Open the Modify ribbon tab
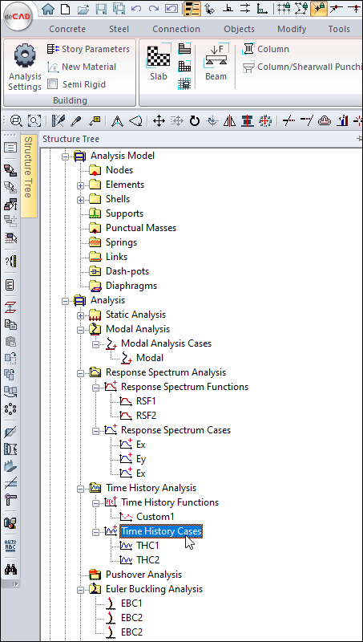 tap(292, 29)
